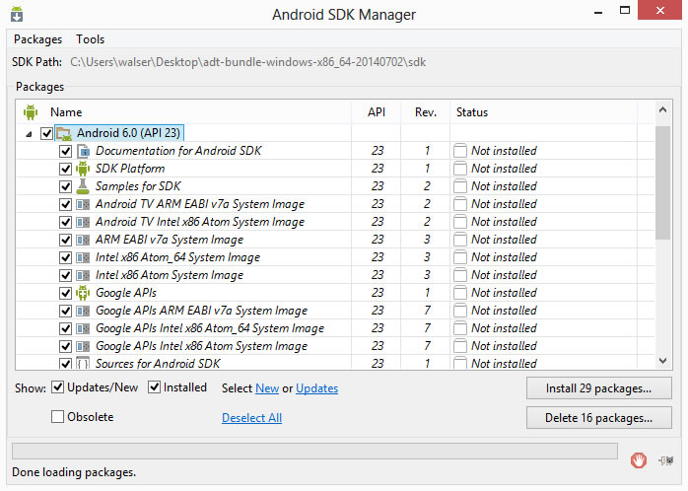Click the Updates link

[x=316, y=388]
